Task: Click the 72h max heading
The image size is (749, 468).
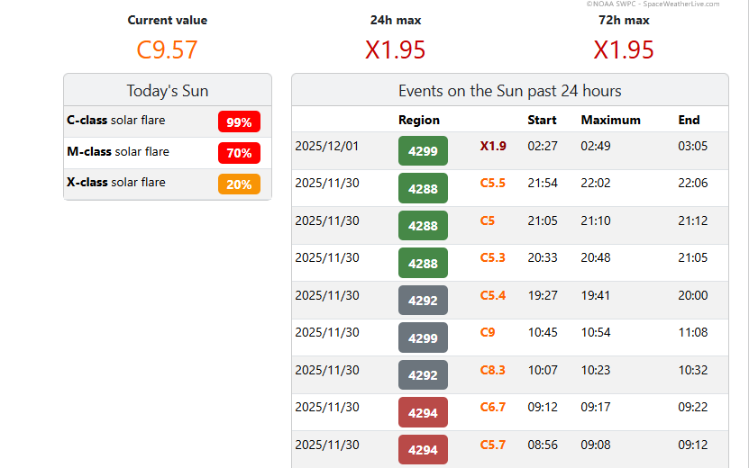Action: 624,20
